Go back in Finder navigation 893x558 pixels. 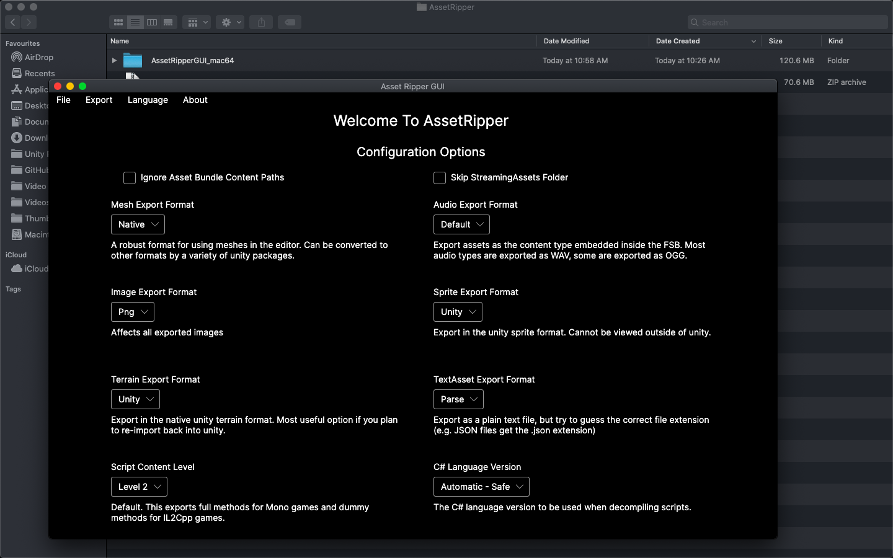click(13, 22)
